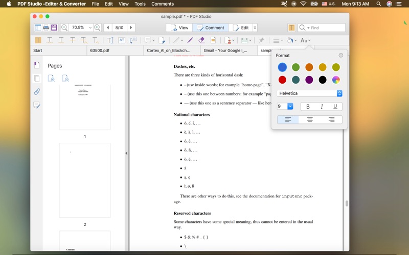Select the eraser tool
Image resolution: width=409 pixels, height=255 pixels.
tap(201, 40)
